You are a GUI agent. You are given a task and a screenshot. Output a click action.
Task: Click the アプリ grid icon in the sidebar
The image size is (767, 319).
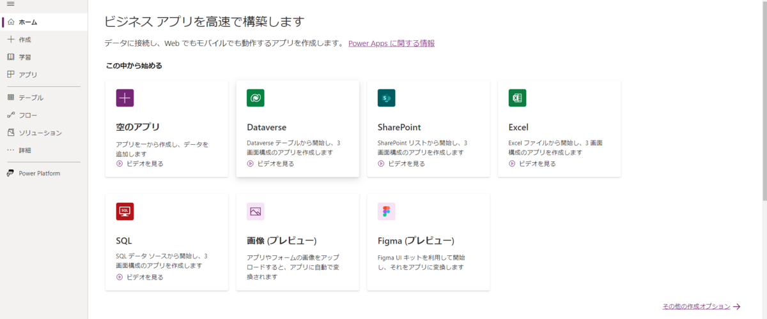[11, 74]
